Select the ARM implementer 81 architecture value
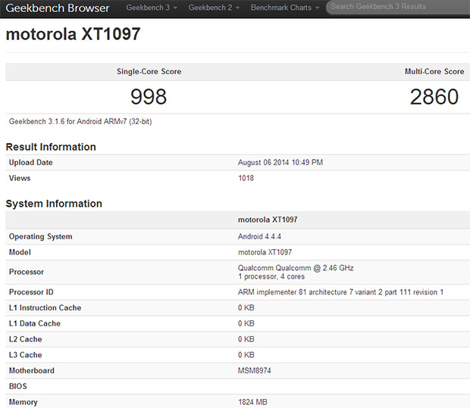Image resolution: width=470 pixels, height=408 pixels. (x=340, y=292)
